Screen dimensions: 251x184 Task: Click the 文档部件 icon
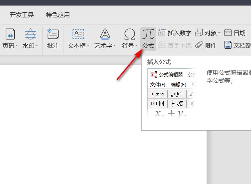pyautogui.click(x=228, y=45)
